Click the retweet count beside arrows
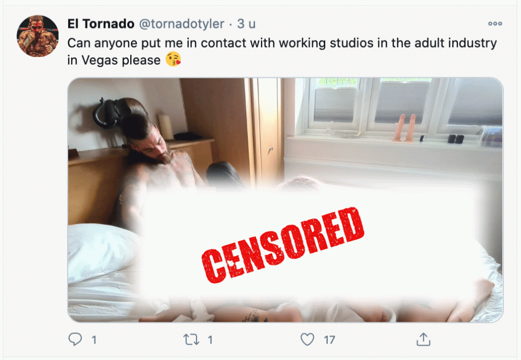Image resolution: width=521 pixels, height=360 pixels. click(210, 340)
